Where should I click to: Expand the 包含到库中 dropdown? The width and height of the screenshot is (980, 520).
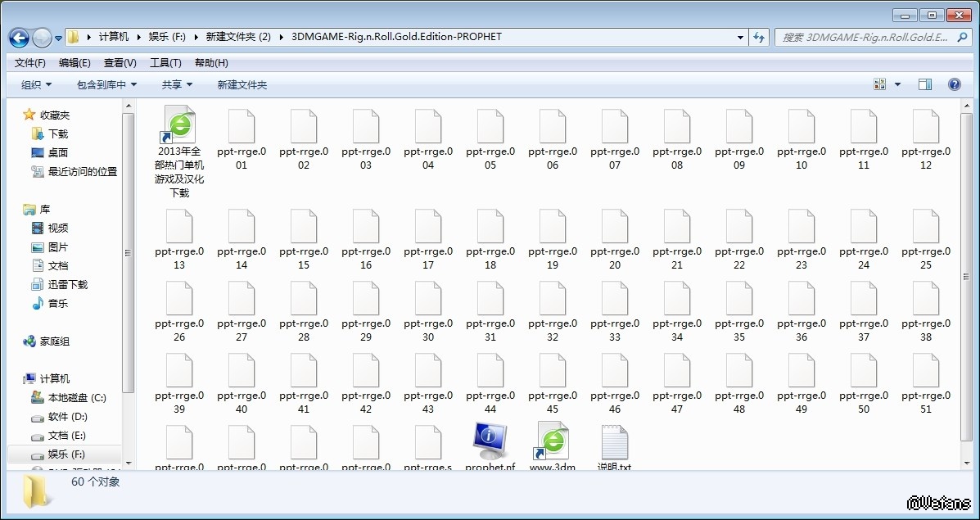click(106, 84)
